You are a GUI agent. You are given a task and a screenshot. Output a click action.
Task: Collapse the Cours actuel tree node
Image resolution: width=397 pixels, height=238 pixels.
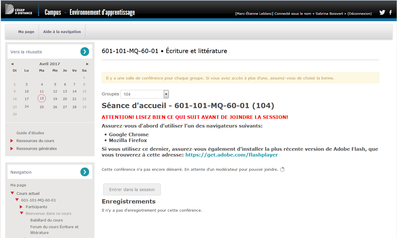(x=12, y=193)
